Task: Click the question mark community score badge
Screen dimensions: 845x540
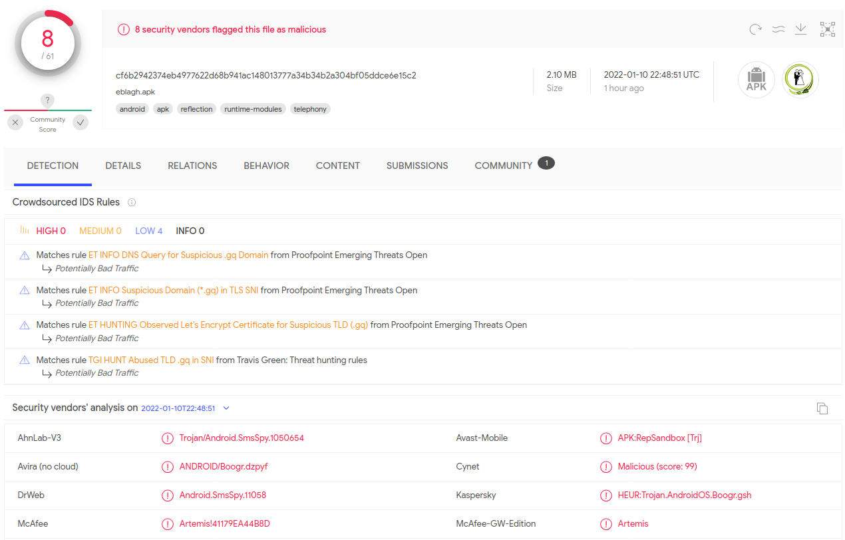Action: pos(47,100)
